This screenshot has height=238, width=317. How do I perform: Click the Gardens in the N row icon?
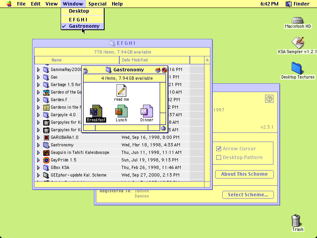click(x=46, y=107)
